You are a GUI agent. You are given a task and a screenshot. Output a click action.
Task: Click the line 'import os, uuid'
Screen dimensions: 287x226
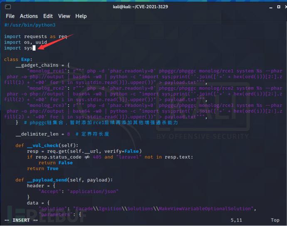pyautogui.click(x=26, y=42)
